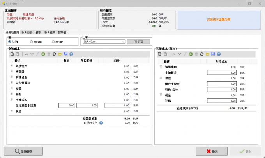Save installation costs template
Image resolution: width=265 pixels, height=158 pixels.
(x=65, y=54)
